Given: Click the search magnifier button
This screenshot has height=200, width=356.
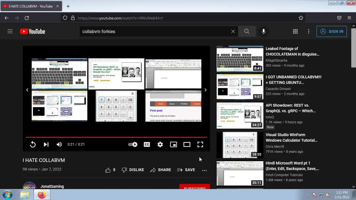Looking at the screenshot, I should (247, 31).
